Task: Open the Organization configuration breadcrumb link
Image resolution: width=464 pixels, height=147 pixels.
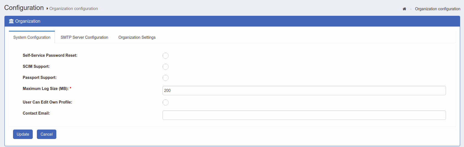Action: [437, 9]
